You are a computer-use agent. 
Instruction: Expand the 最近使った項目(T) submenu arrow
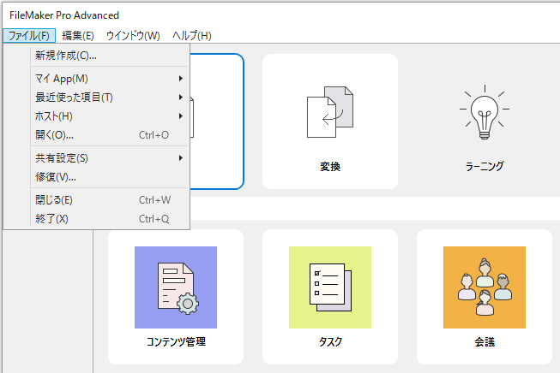[181, 98]
